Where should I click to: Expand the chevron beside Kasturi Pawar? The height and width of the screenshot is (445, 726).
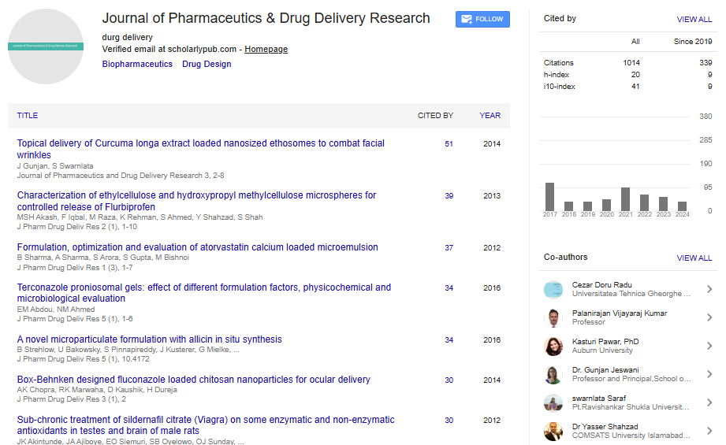coord(709,346)
